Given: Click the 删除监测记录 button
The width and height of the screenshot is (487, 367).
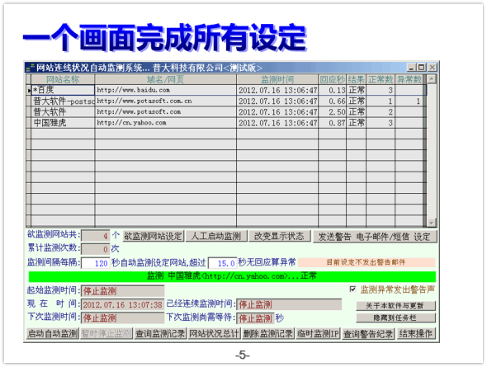Looking at the screenshot, I should [268, 333].
